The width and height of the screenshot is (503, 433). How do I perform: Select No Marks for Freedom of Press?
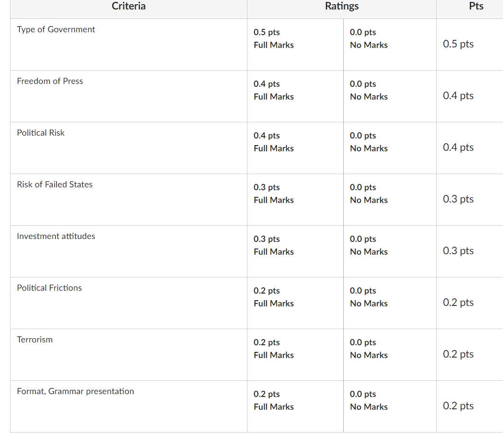click(x=390, y=96)
